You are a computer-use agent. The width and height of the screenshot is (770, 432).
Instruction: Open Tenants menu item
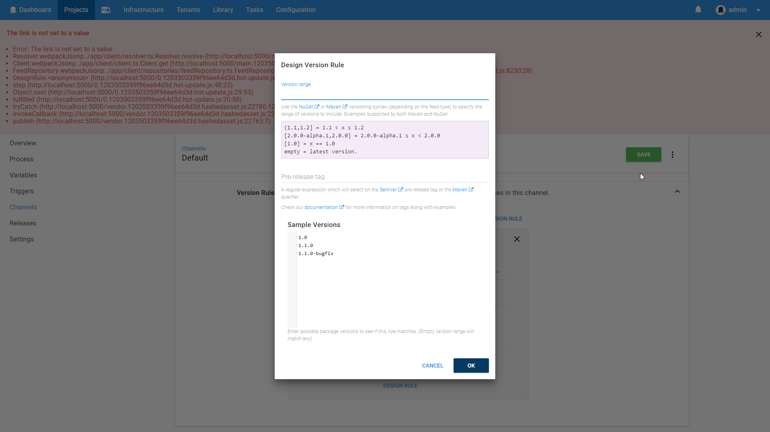point(188,10)
